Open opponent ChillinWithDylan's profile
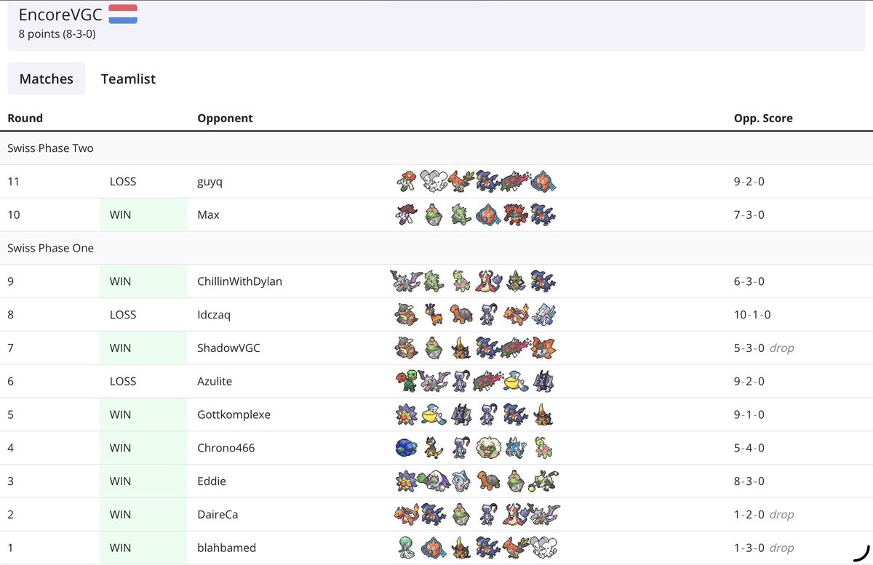Screen dimensions: 873x565 [240, 281]
